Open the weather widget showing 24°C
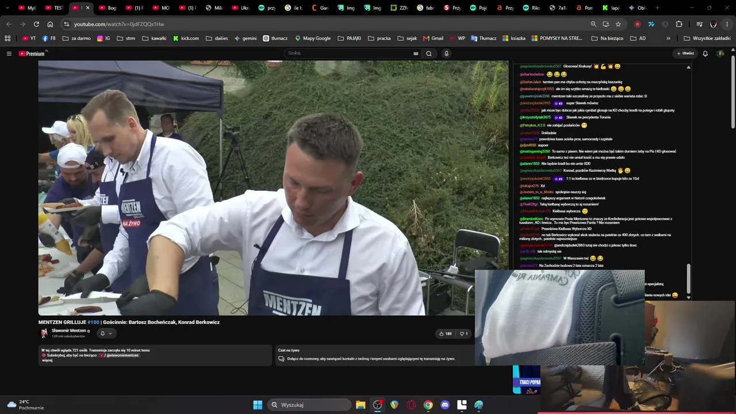This screenshot has width=736, height=414. (x=26, y=405)
